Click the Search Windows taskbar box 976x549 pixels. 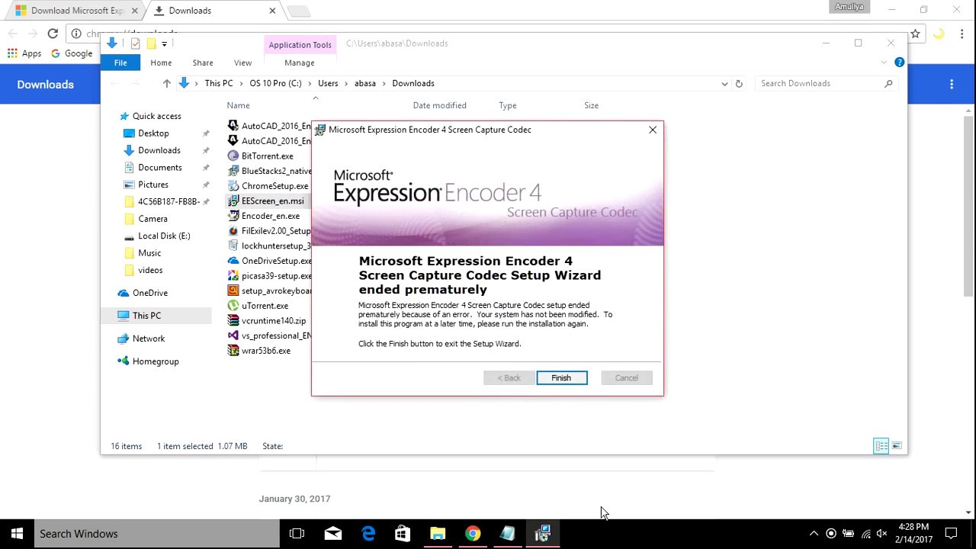(157, 534)
